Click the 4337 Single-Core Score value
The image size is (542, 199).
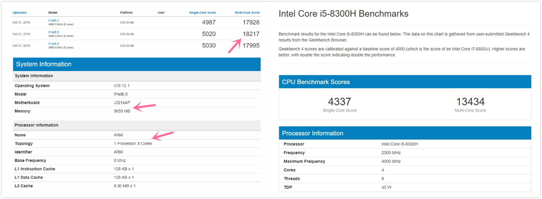coord(339,102)
